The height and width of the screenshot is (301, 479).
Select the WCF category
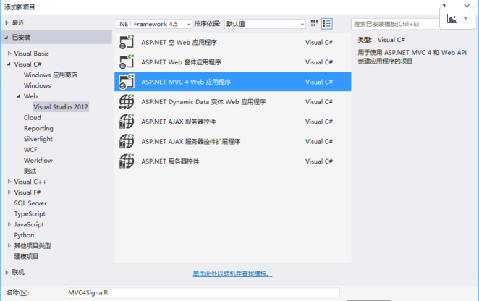[30, 150]
